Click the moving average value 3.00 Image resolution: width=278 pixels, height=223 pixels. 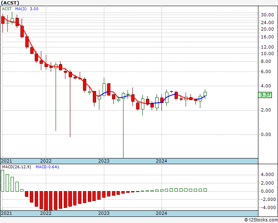click(x=34, y=9)
